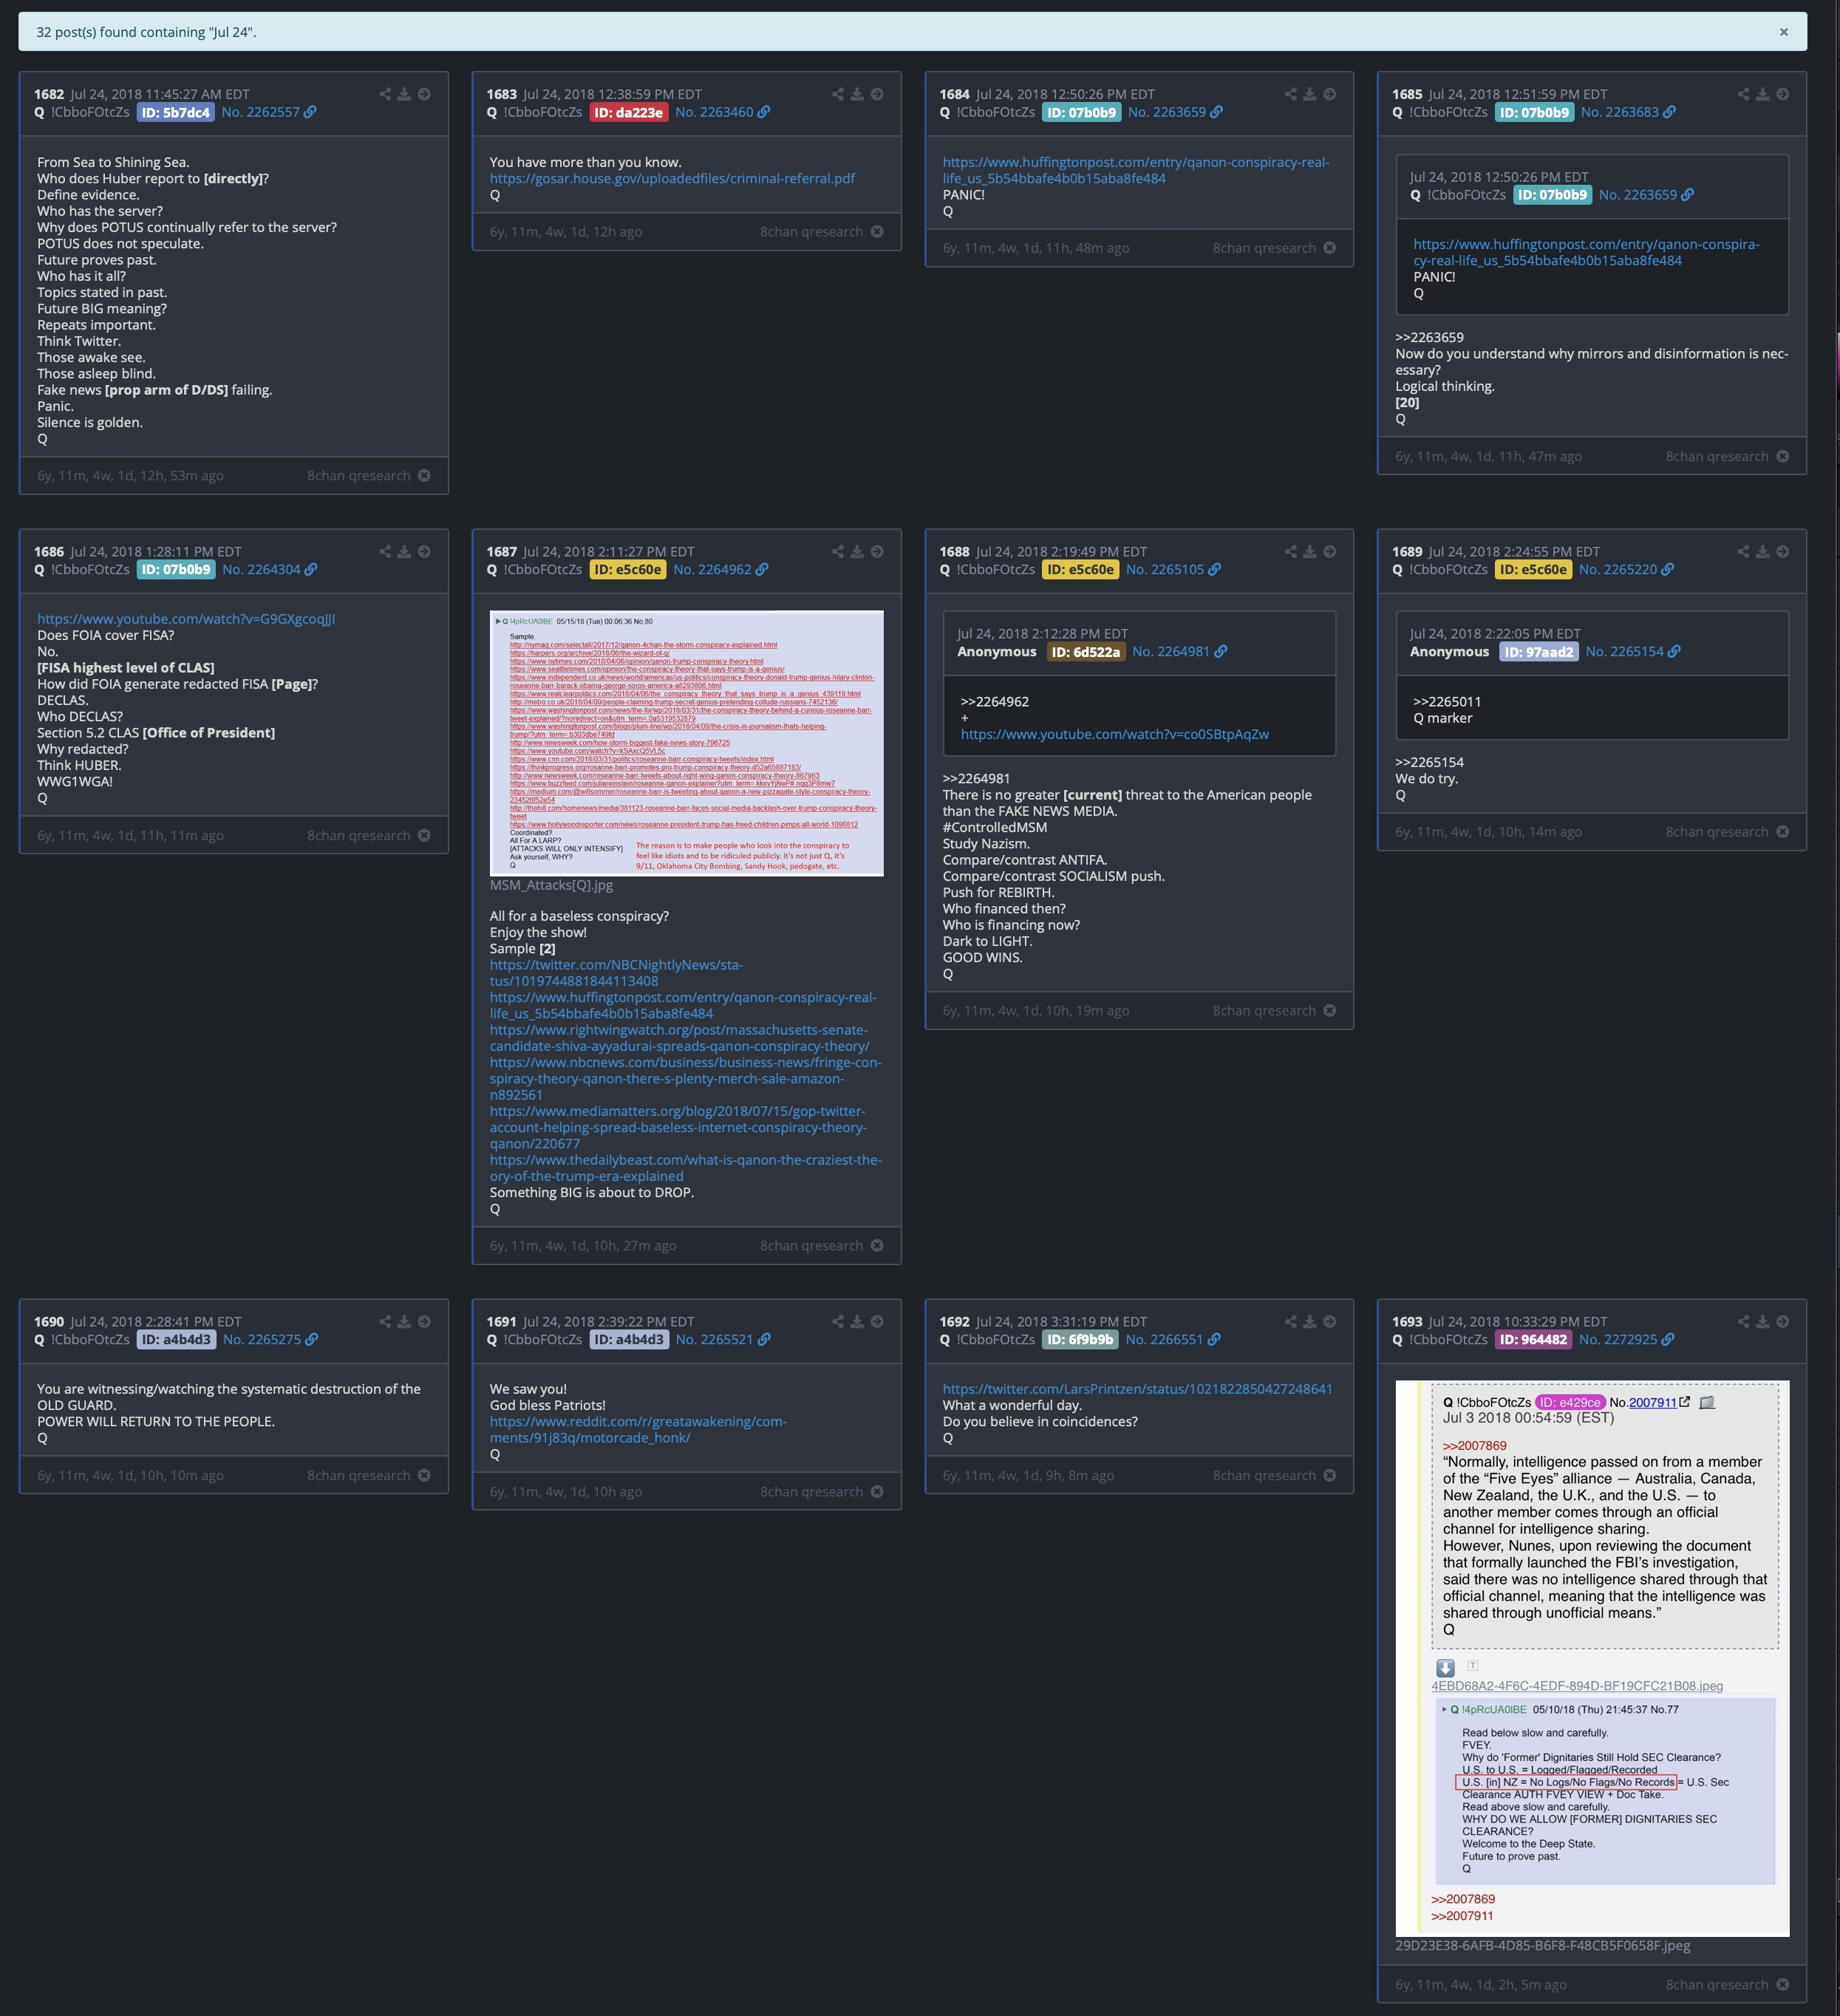Click share icon on post 1682
The height and width of the screenshot is (2016, 1840).
385,94
